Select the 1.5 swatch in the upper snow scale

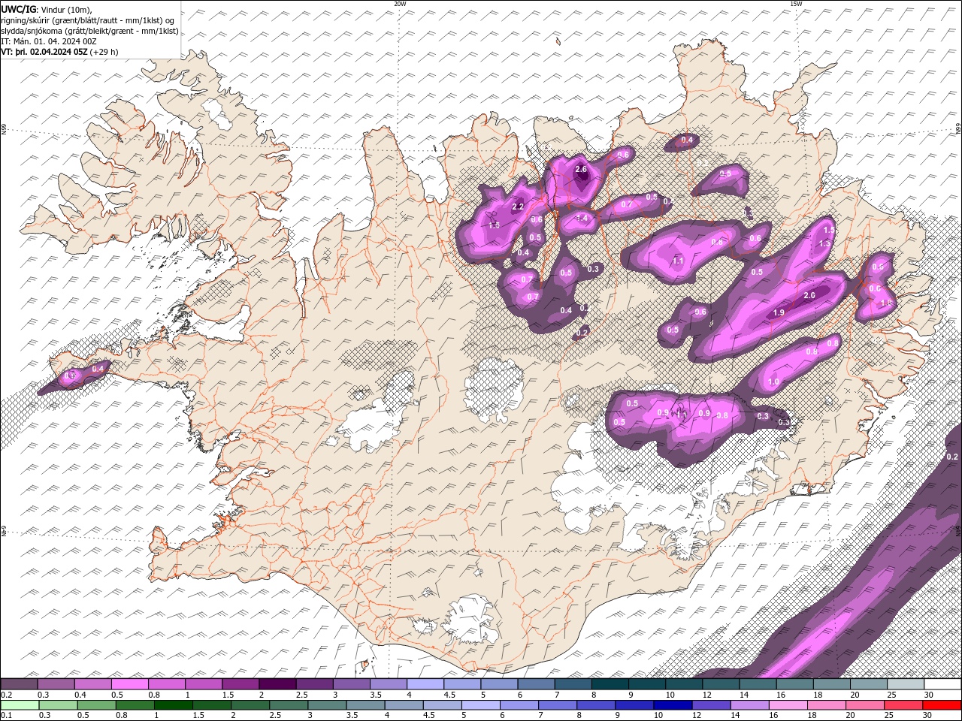(x=240, y=684)
